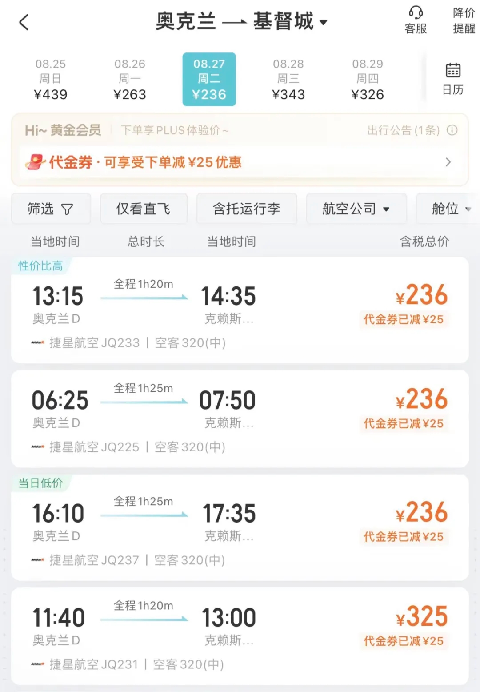Select the 08.26 Monday date tab
This screenshot has width=480, height=692.
pyautogui.click(x=130, y=79)
